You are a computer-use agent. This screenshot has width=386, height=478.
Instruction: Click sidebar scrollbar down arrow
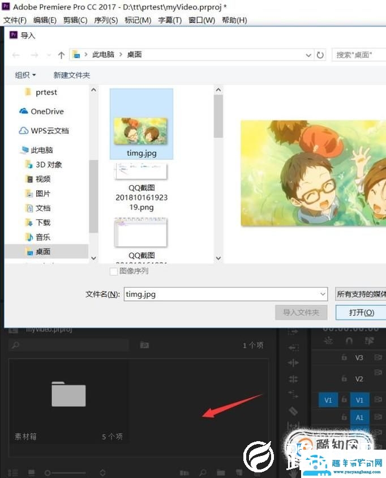tap(93, 258)
